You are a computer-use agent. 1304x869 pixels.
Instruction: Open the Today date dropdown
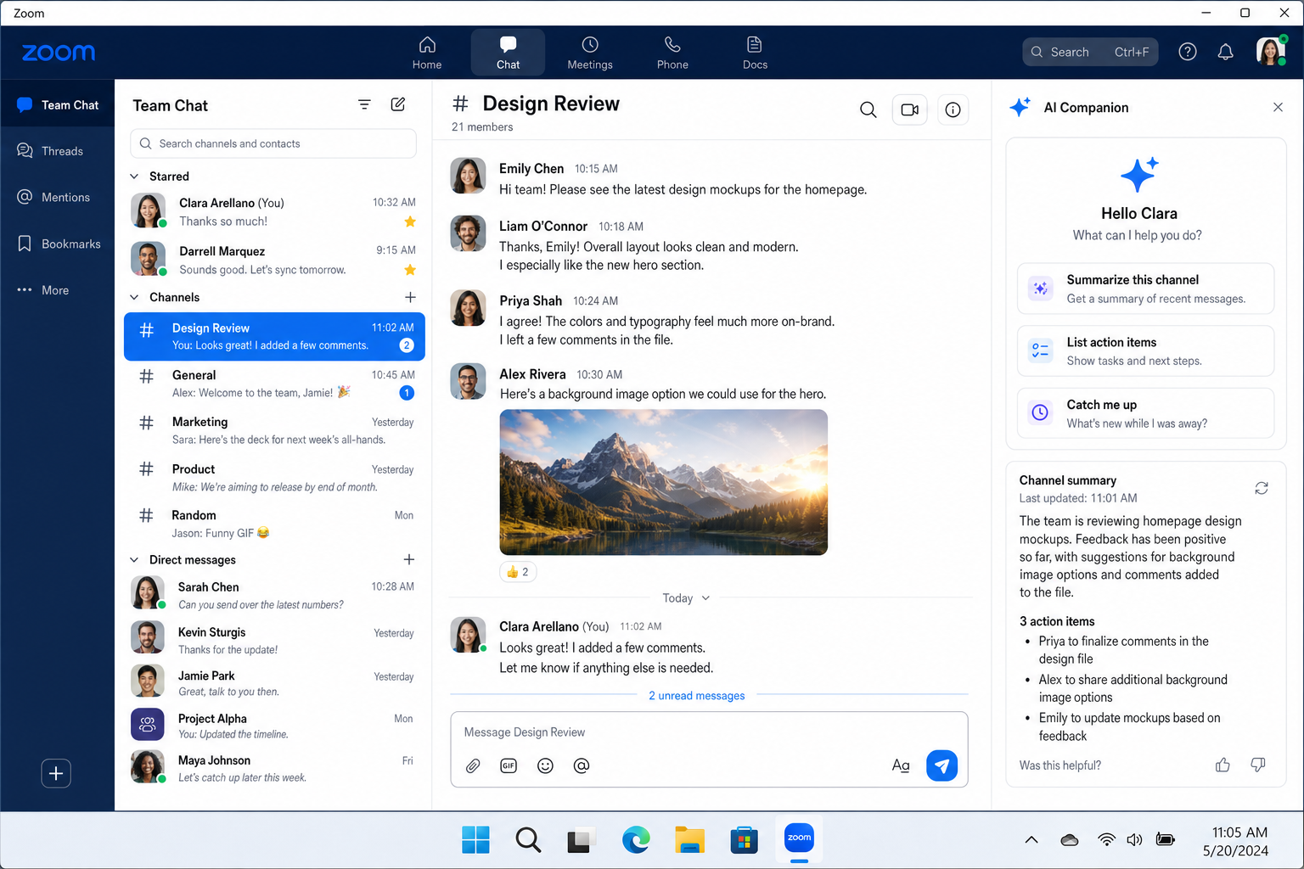click(686, 598)
